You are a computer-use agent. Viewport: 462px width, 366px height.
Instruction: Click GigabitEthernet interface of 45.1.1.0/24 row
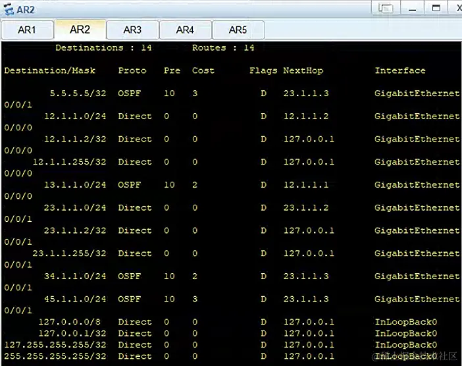tap(417, 299)
